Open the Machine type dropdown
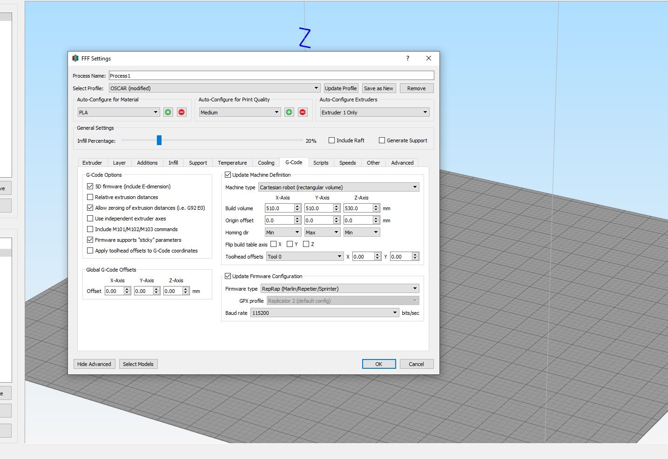668x459 pixels. point(339,187)
